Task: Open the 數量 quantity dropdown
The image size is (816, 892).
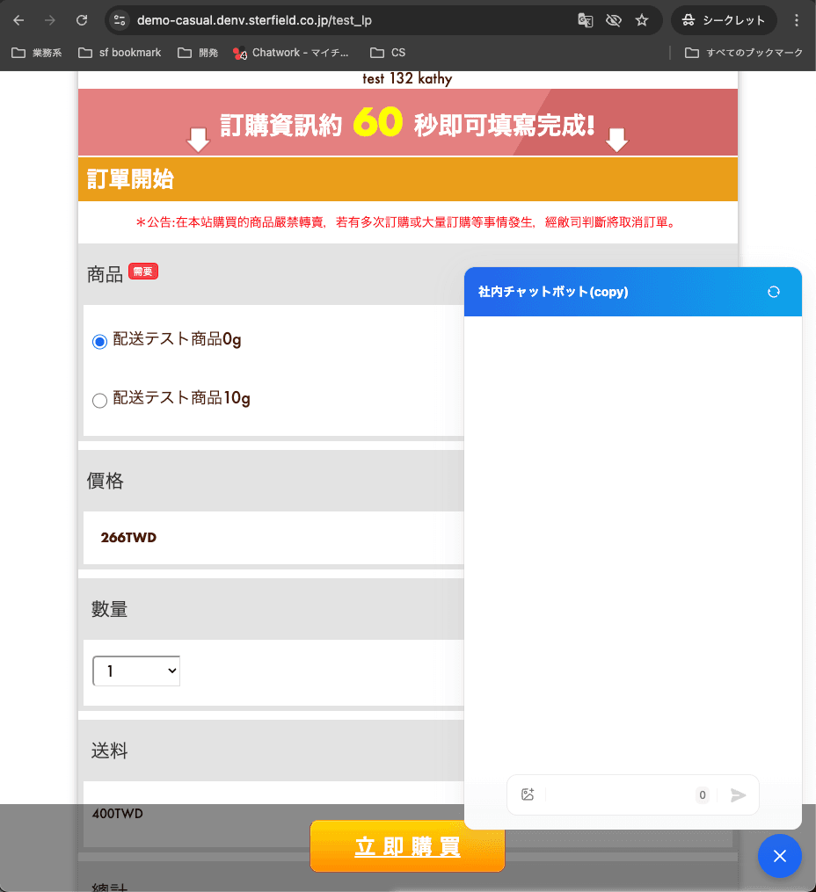Action: pos(136,671)
